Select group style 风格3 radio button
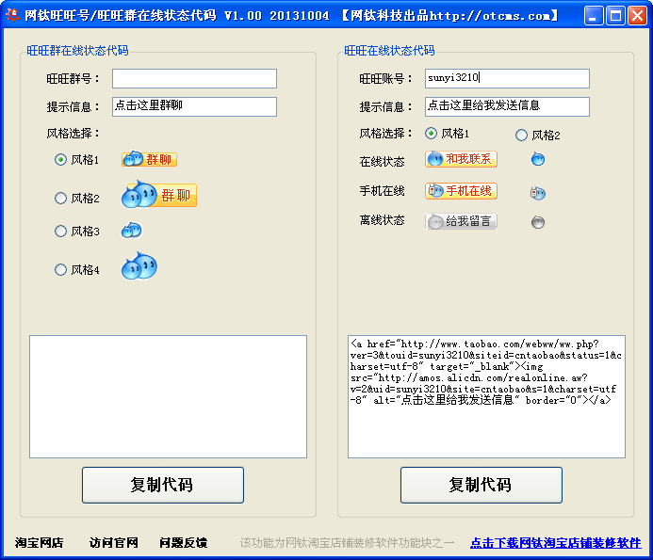653x560 pixels. pos(61,231)
